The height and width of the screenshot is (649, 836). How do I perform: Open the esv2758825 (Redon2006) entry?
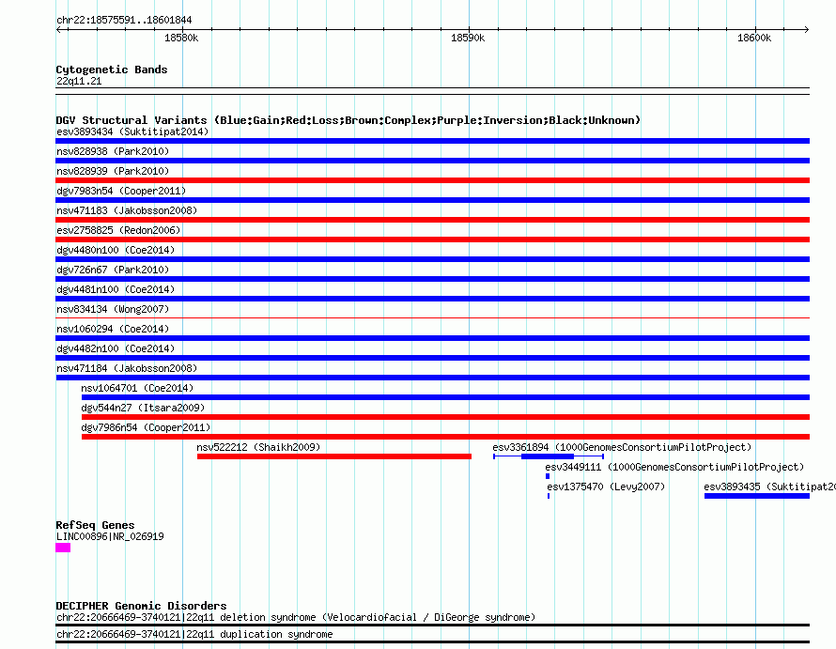click(x=118, y=230)
